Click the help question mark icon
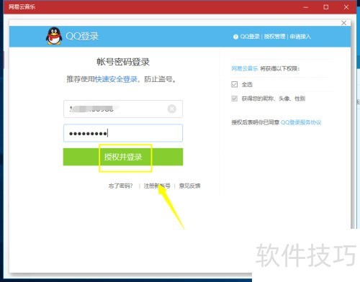 pyautogui.click(x=235, y=37)
